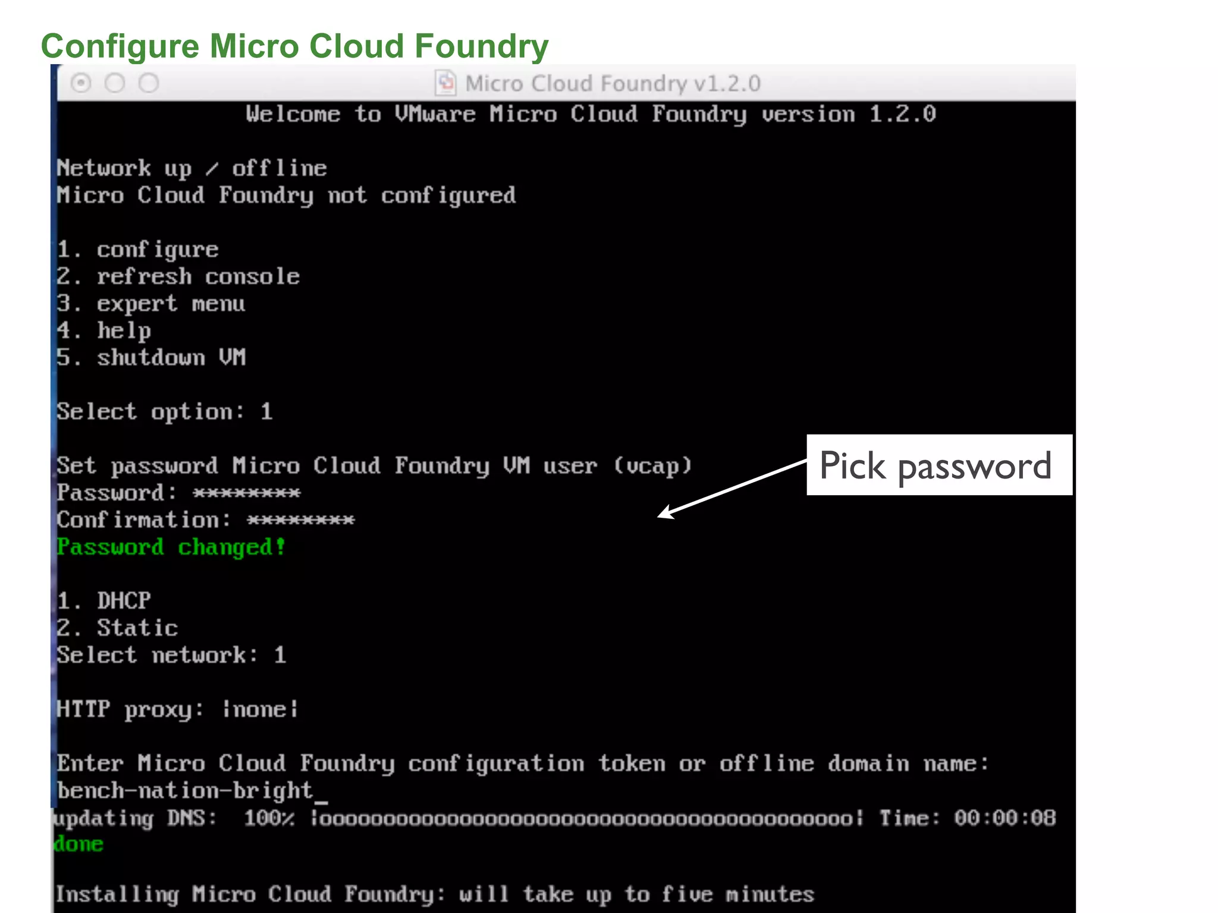Click 'Installing Micro Cloud Foundry' message line
1218x913 pixels.
pos(434,895)
